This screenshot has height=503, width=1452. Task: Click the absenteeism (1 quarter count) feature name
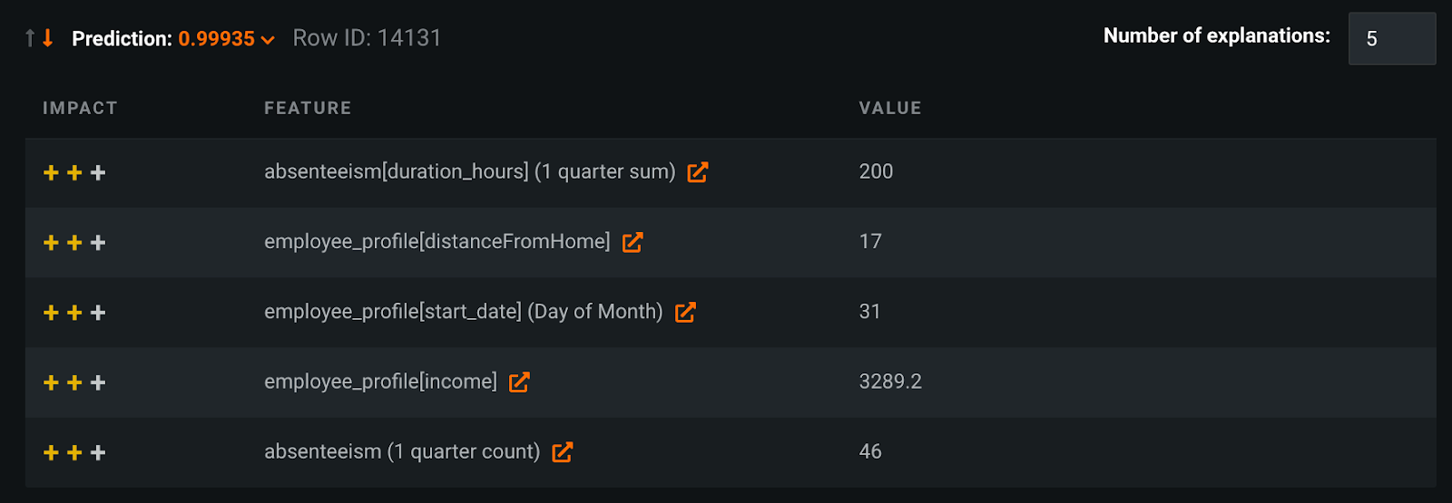pyautogui.click(x=402, y=451)
